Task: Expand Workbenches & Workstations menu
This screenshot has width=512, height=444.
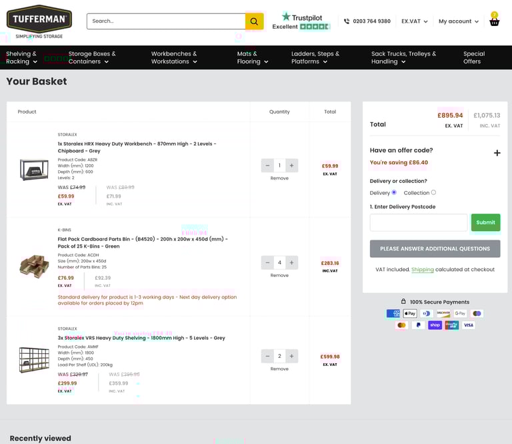Action: 174,57
